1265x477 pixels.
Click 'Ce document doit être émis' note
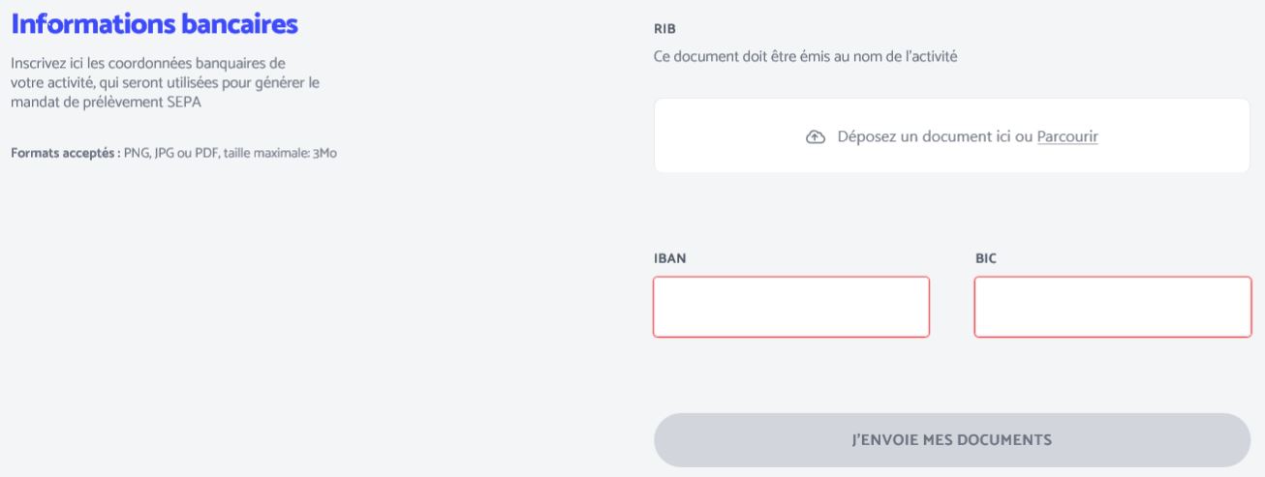coord(806,58)
